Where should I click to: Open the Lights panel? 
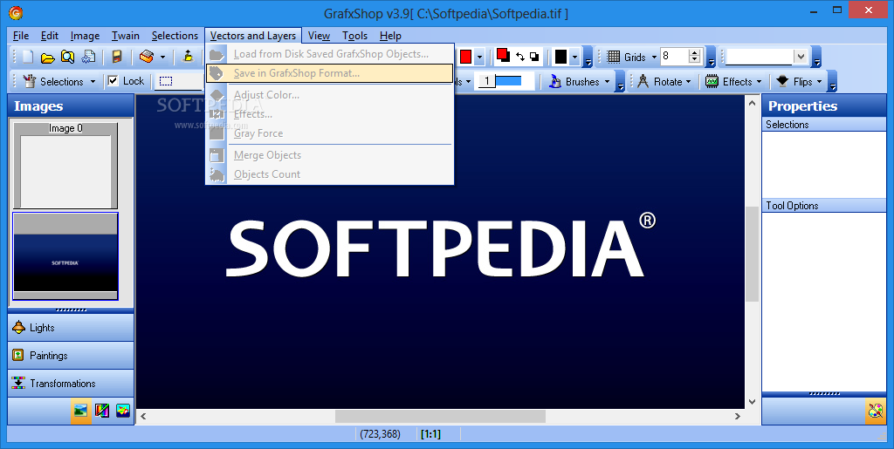(x=71, y=327)
